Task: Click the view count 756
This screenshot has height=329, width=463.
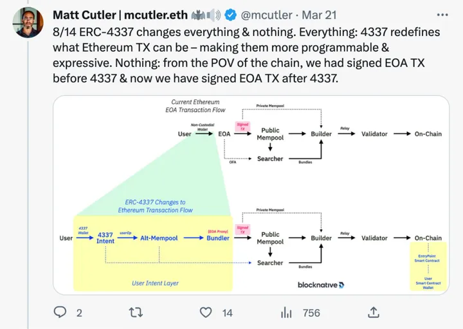Action: tap(311, 313)
